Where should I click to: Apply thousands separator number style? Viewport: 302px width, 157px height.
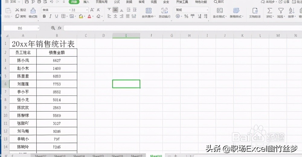click(192, 16)
